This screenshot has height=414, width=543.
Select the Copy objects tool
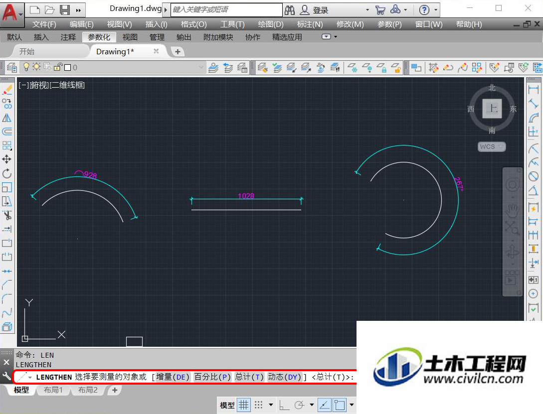coord(7,104)
